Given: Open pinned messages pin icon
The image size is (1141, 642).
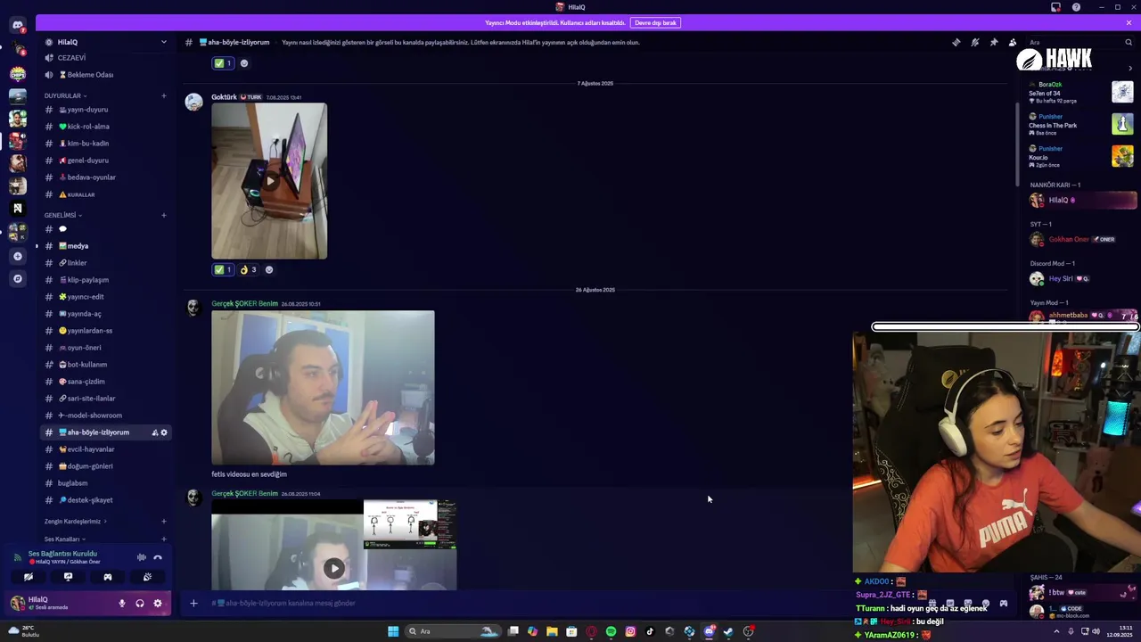Looking at the screenshot, I should [993, 42].
